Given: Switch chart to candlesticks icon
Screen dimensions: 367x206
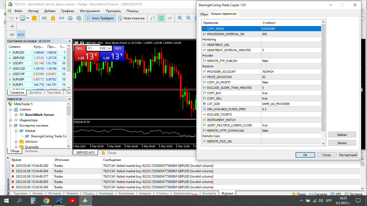Looking at the screenshot, I should (x=161, y=18).
